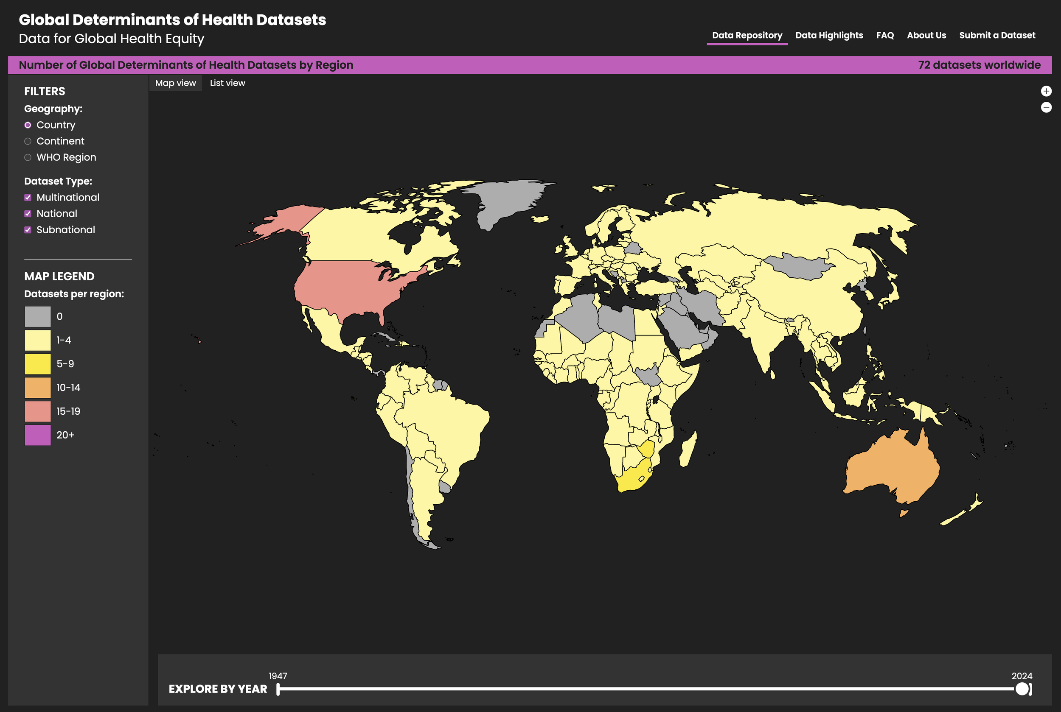Click the 1-4 datasets legend swatch
The image size is (1061, 712).
(37, 340)
